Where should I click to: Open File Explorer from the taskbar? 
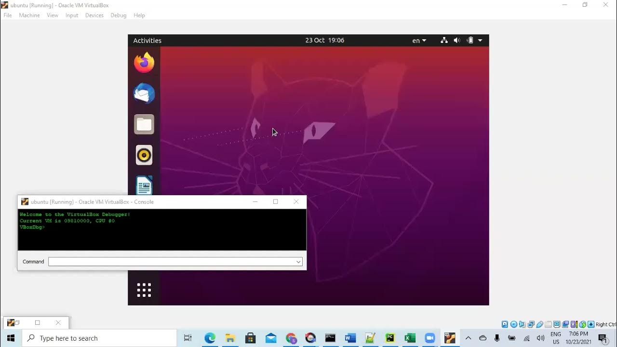(x=230, y=338)
